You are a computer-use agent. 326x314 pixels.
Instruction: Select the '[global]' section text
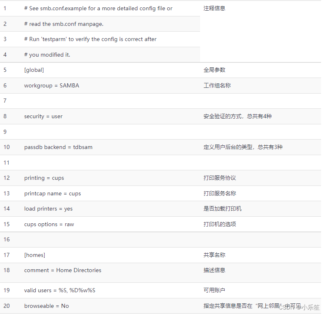tap(34, 70)
